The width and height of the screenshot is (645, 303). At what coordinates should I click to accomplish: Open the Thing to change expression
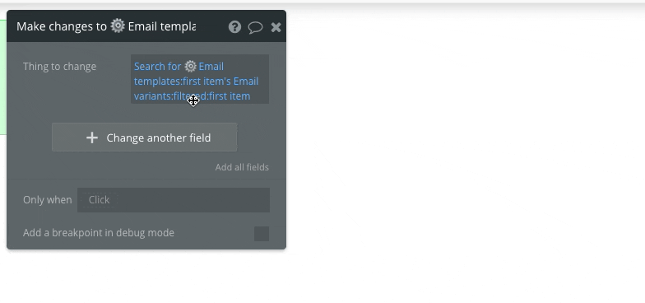click(200, 79)
